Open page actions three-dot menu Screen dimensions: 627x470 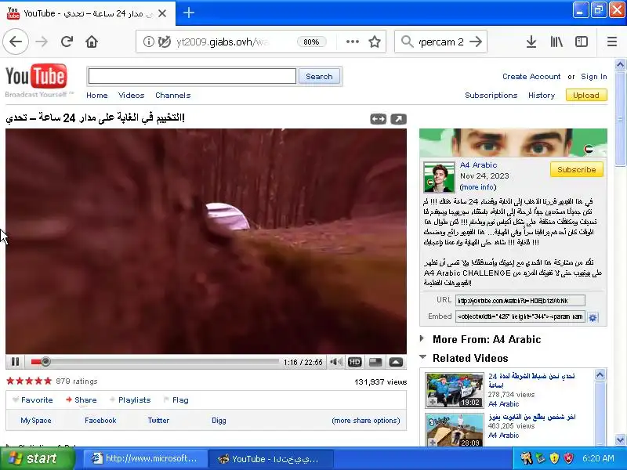pos(352,42)
